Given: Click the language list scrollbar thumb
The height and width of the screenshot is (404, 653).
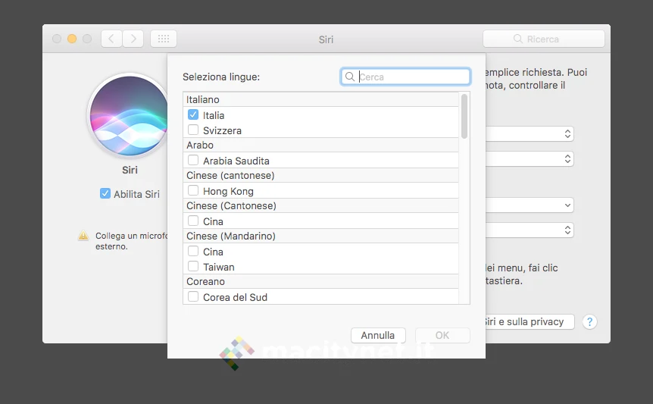Looking at the screenshot, I should (x=464, y=116).
